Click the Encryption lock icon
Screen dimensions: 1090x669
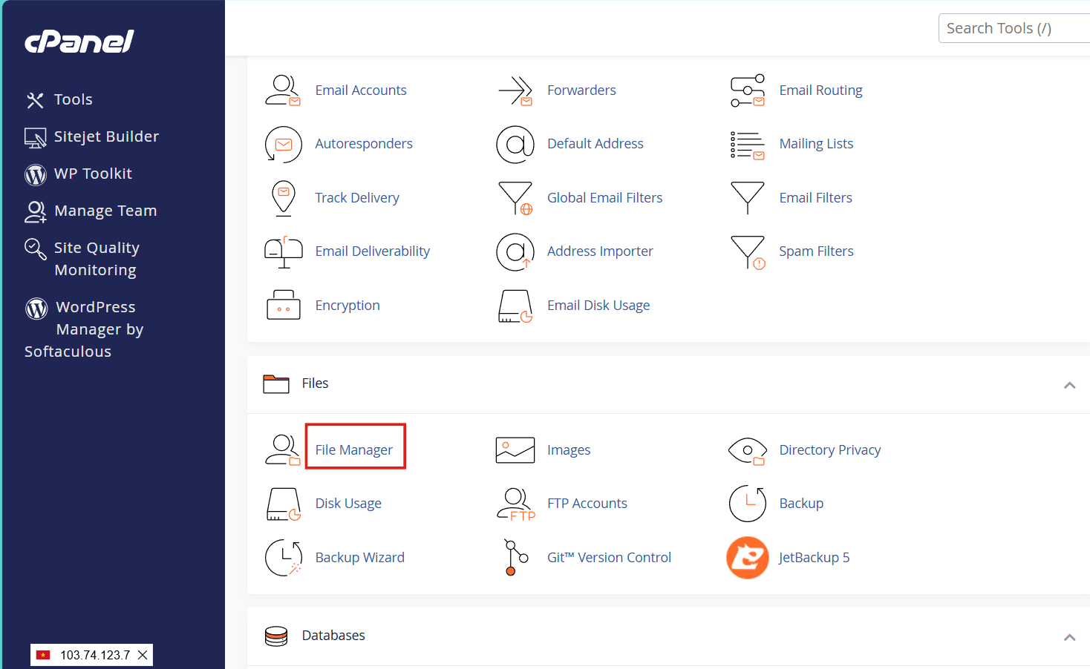283,306
